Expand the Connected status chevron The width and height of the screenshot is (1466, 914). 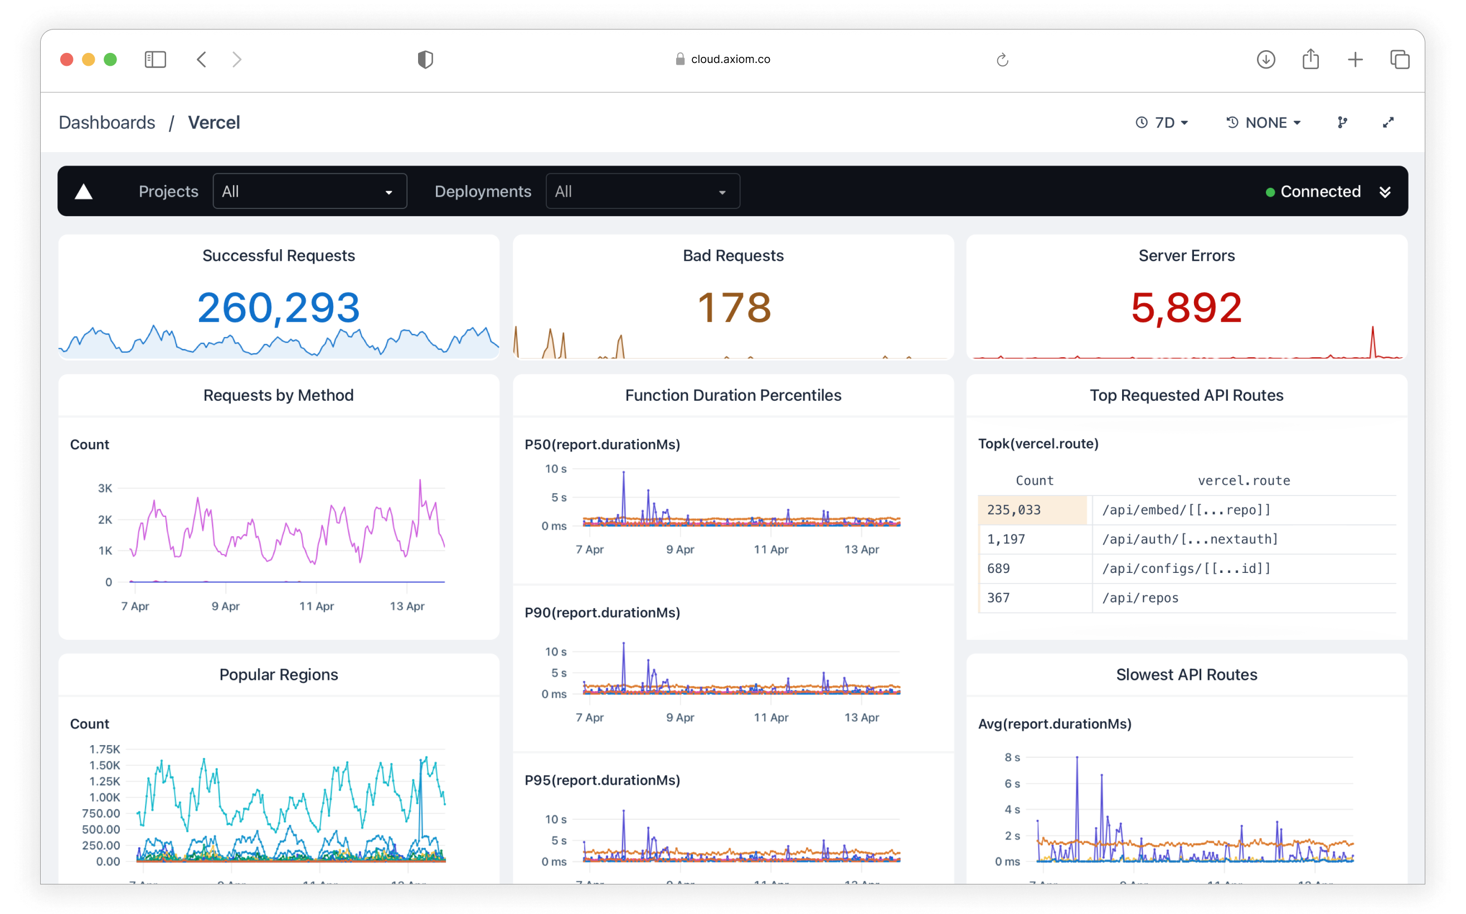[1385, 192]
